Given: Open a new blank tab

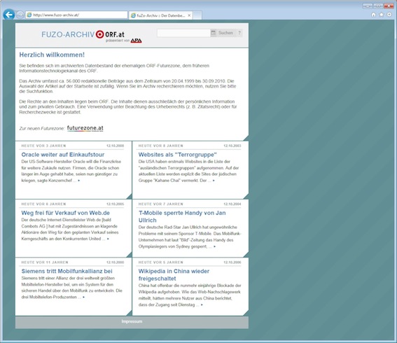Looking at the screenshot, I should click(x=197, y=15).
